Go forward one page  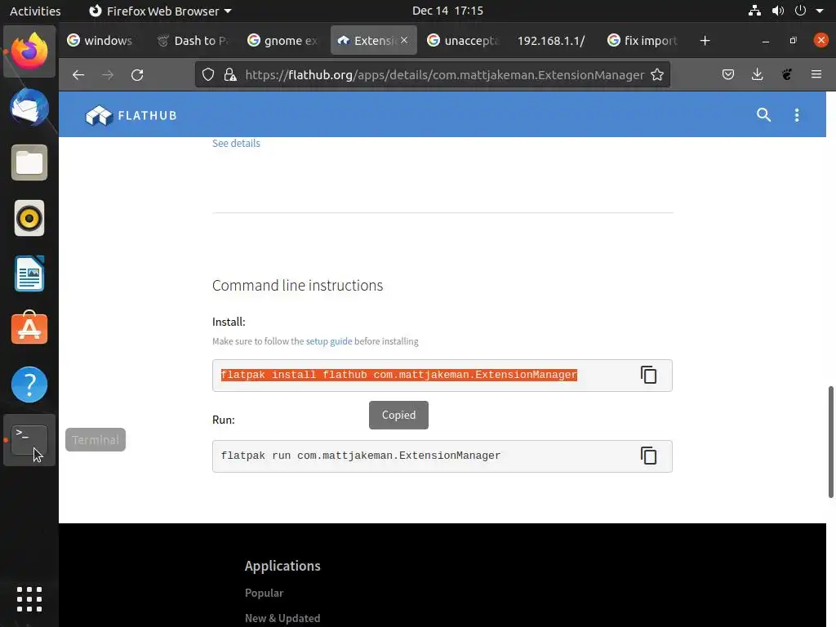[x=108, y=74]
